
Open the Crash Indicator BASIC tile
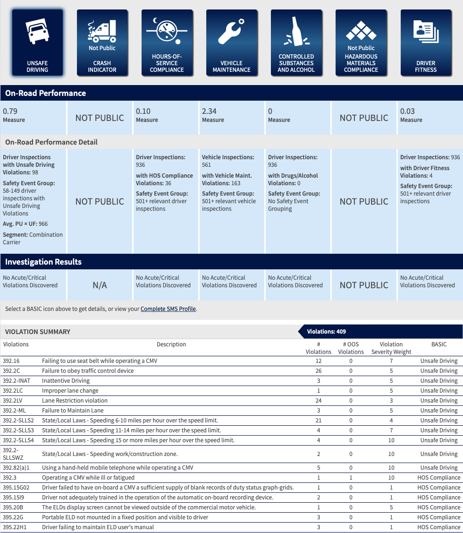(102, 43)
